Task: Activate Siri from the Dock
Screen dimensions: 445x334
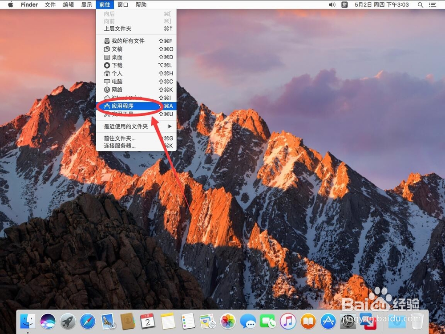Action: tap(48, 321)
